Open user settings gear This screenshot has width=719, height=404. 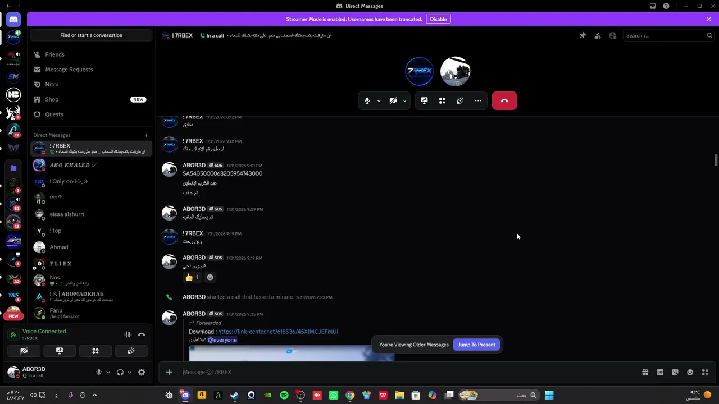(142, 372)
